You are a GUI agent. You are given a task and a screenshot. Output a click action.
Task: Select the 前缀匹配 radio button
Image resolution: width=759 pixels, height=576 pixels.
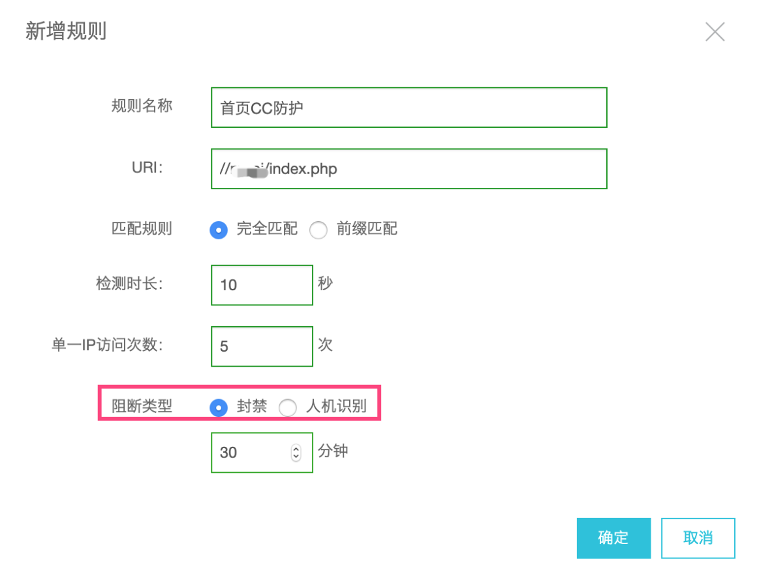(x=318, y=230)
